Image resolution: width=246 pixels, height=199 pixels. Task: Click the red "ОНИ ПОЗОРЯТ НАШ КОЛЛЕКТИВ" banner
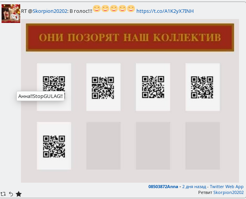point(130,37)
